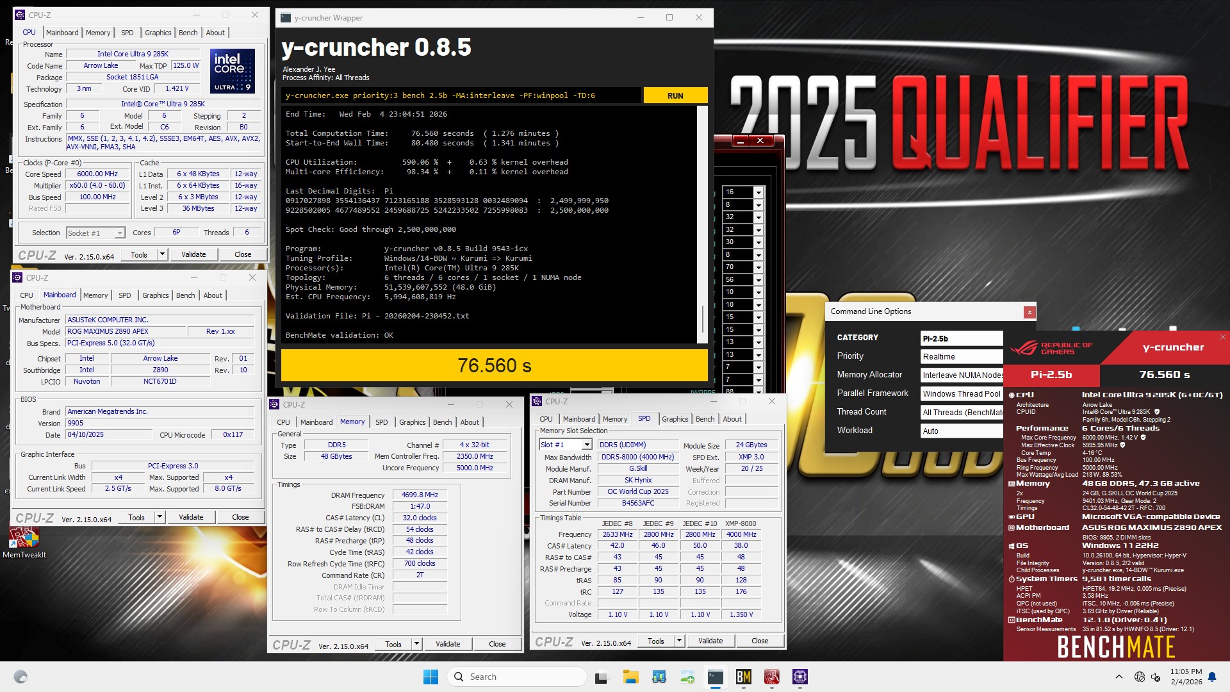Open File Explorer from the taskbar

tap(630, 677)
